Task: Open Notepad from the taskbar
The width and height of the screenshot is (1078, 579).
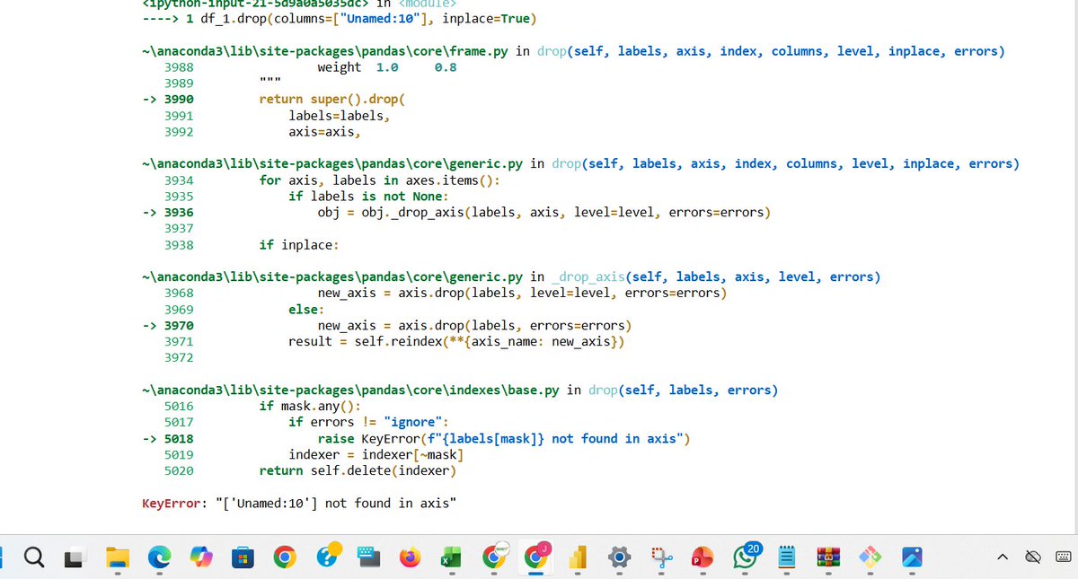Action: pos(785,557)
